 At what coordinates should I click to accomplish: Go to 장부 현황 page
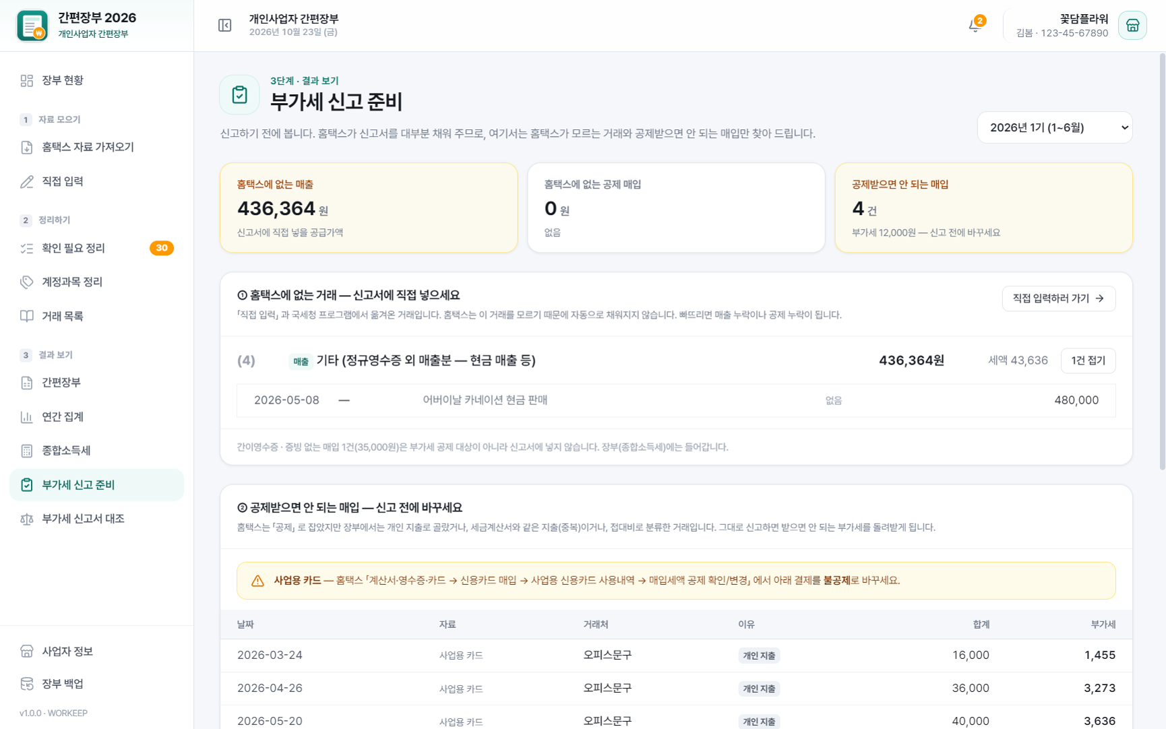click(97, 81)
